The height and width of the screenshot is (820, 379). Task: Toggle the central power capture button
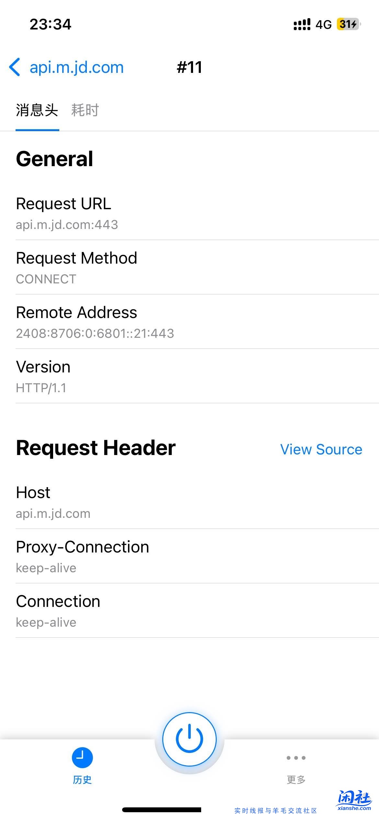[x=189, y=739]
